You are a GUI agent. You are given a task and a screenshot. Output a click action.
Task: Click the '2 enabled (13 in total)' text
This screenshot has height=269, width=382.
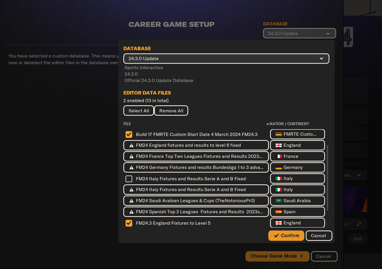click(146, 101)
